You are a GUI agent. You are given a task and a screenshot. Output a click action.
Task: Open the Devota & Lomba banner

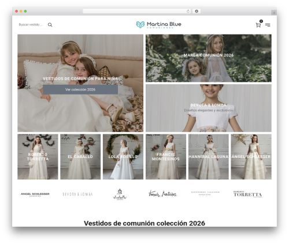[x=209, y=108]
